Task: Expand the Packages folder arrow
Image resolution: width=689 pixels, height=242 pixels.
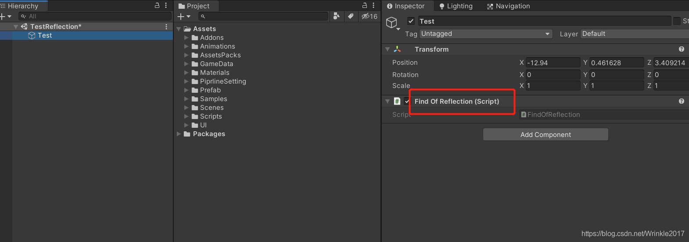Action: click(179, 134)
